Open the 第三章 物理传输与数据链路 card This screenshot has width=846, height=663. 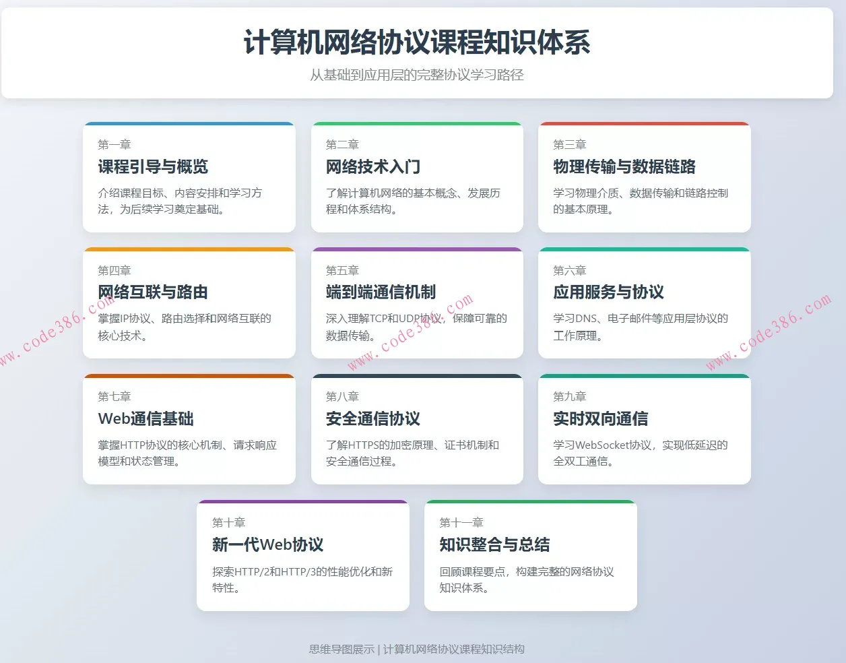644,177
